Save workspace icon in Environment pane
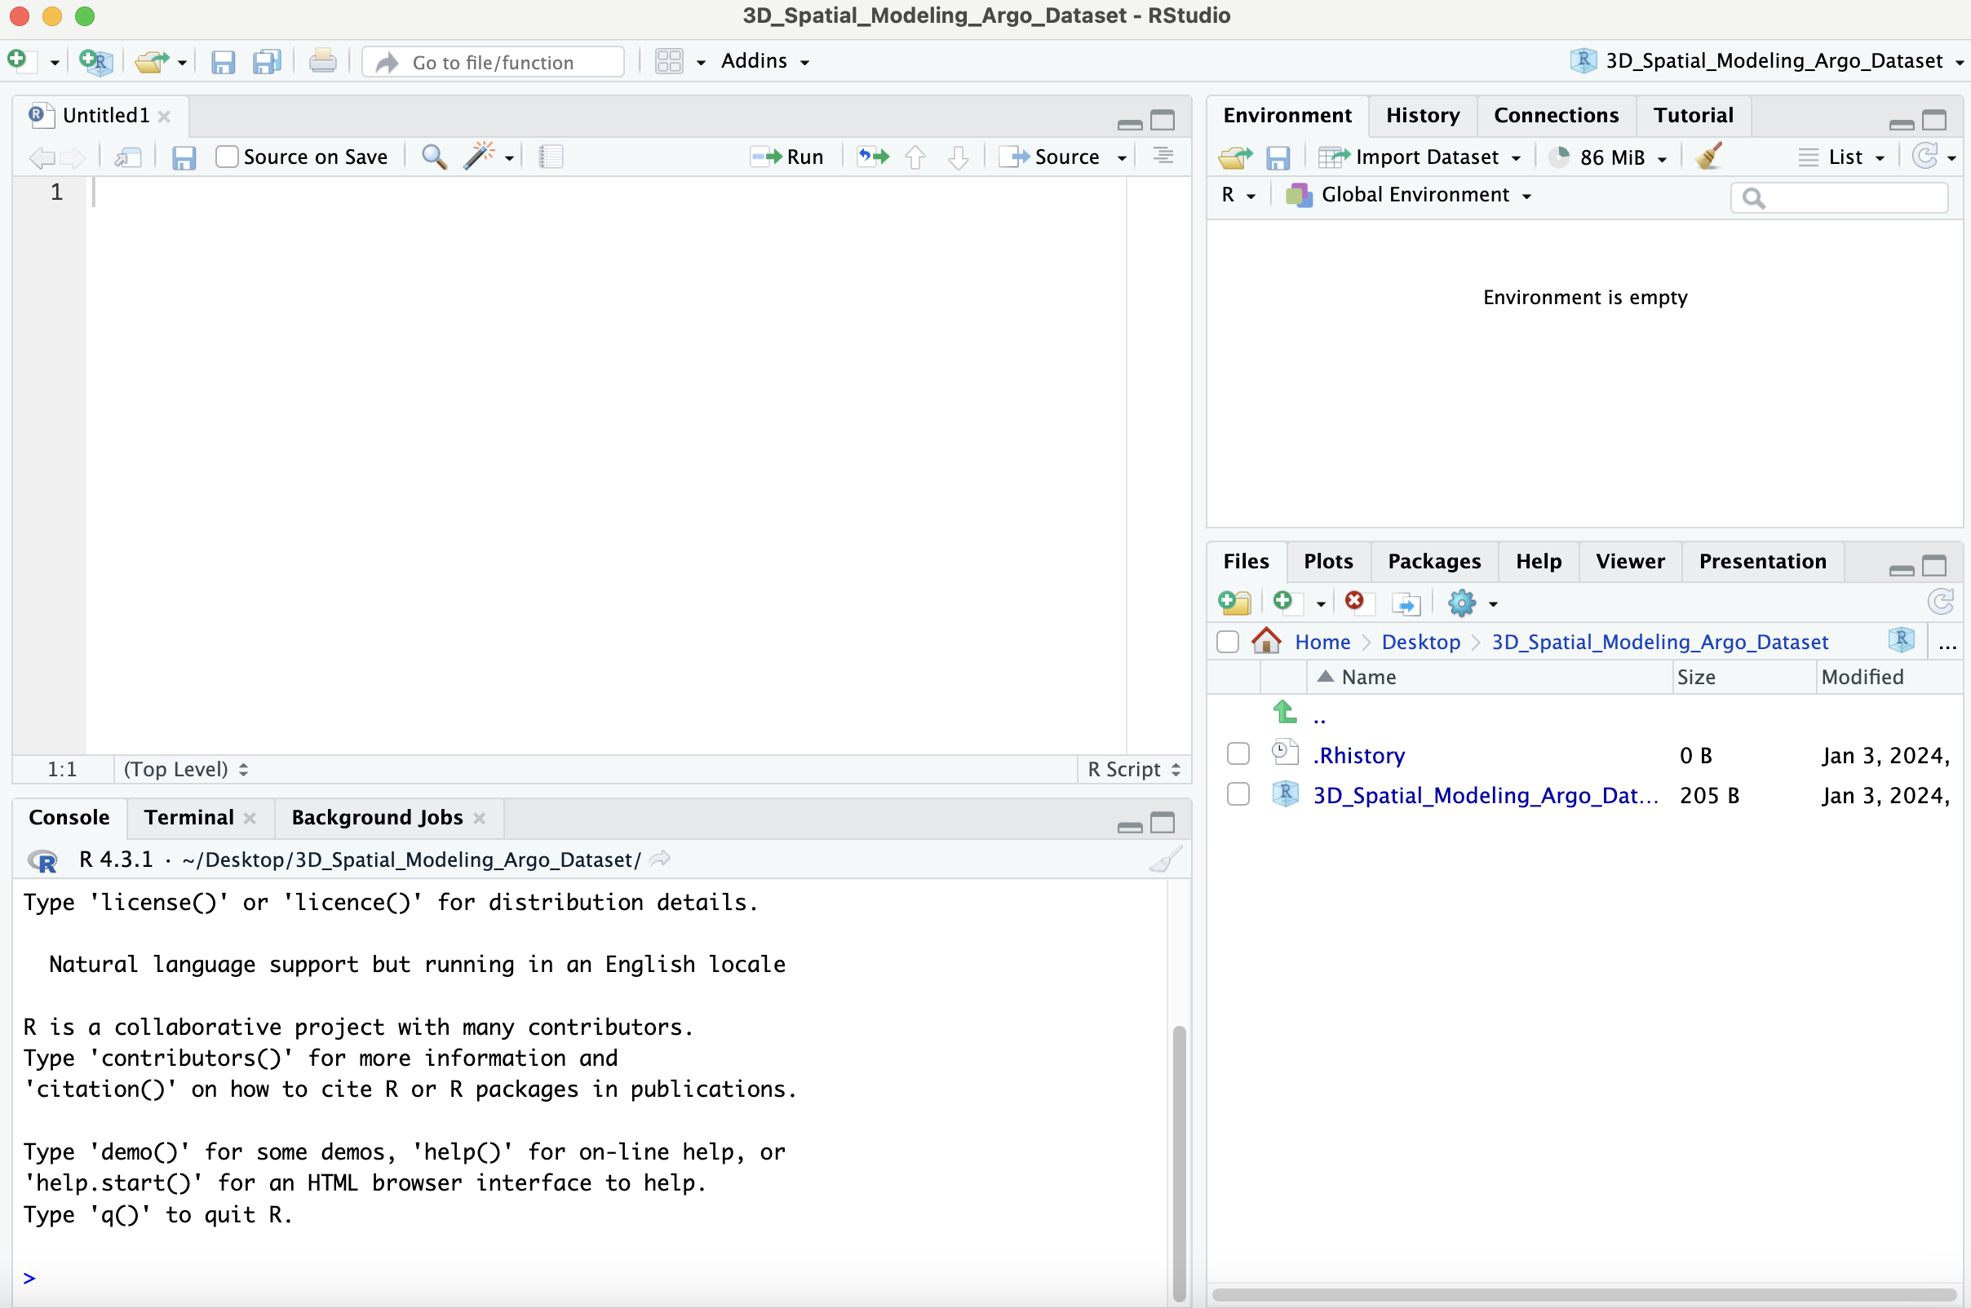 tap(1278, 157)
